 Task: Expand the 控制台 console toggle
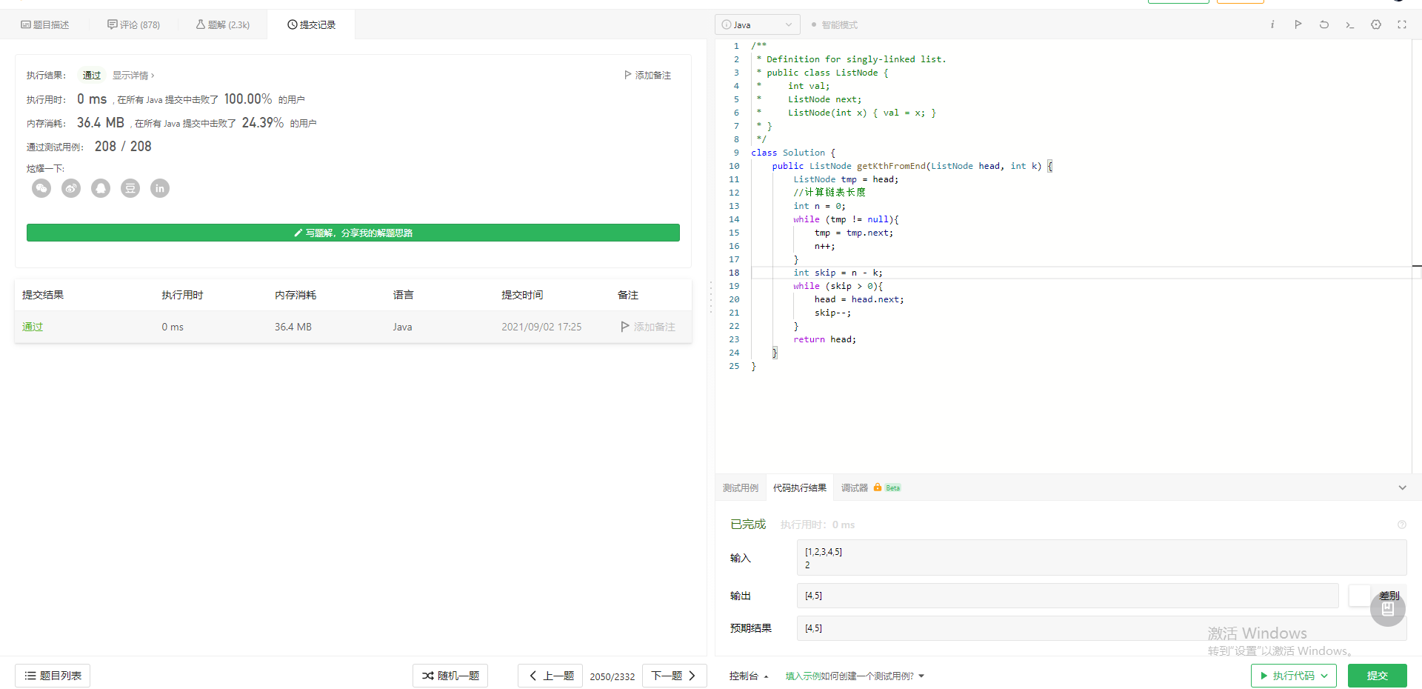749,676
